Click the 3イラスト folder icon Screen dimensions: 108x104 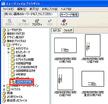8,89
